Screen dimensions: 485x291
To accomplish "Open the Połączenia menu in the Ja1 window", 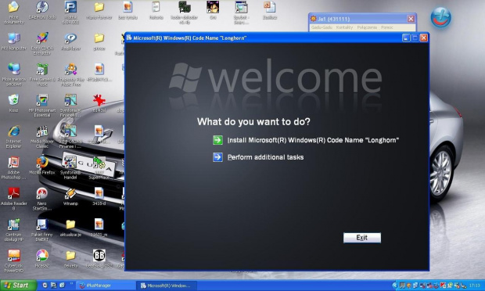I will pos(367,27).
